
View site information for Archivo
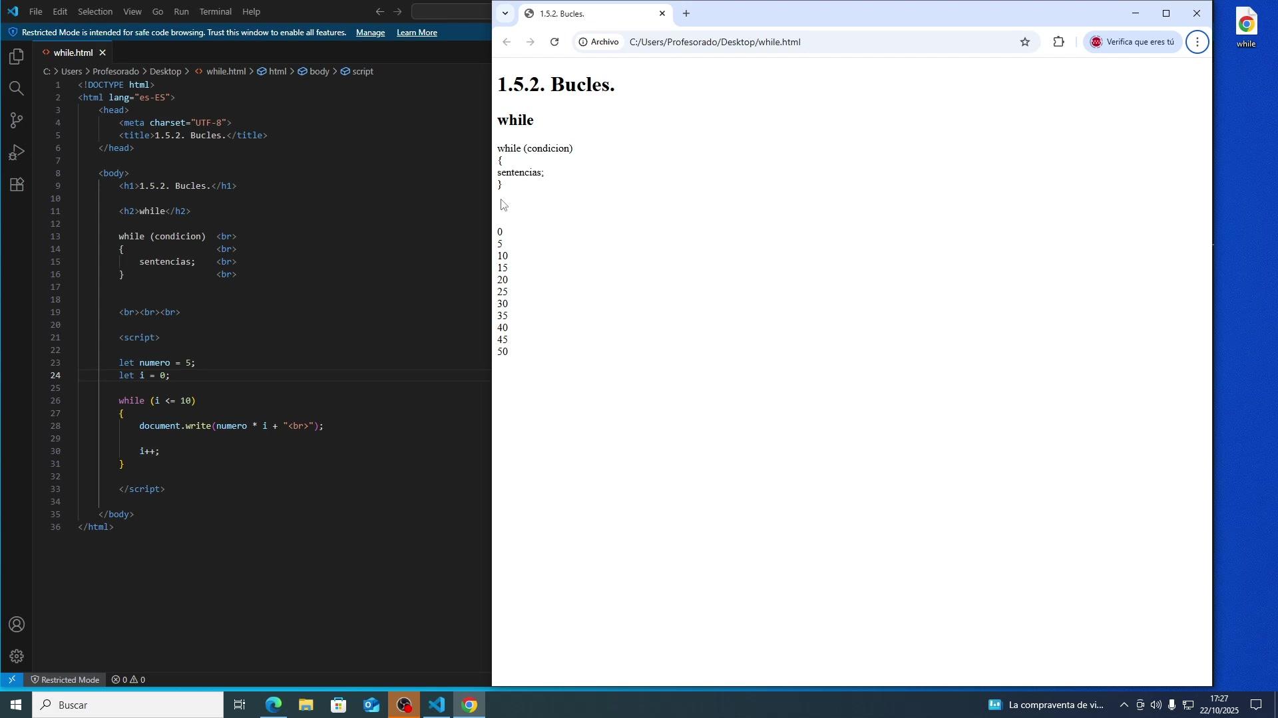coord(599,42)
